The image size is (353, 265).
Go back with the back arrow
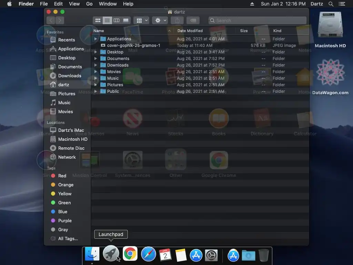coord(51,20)
